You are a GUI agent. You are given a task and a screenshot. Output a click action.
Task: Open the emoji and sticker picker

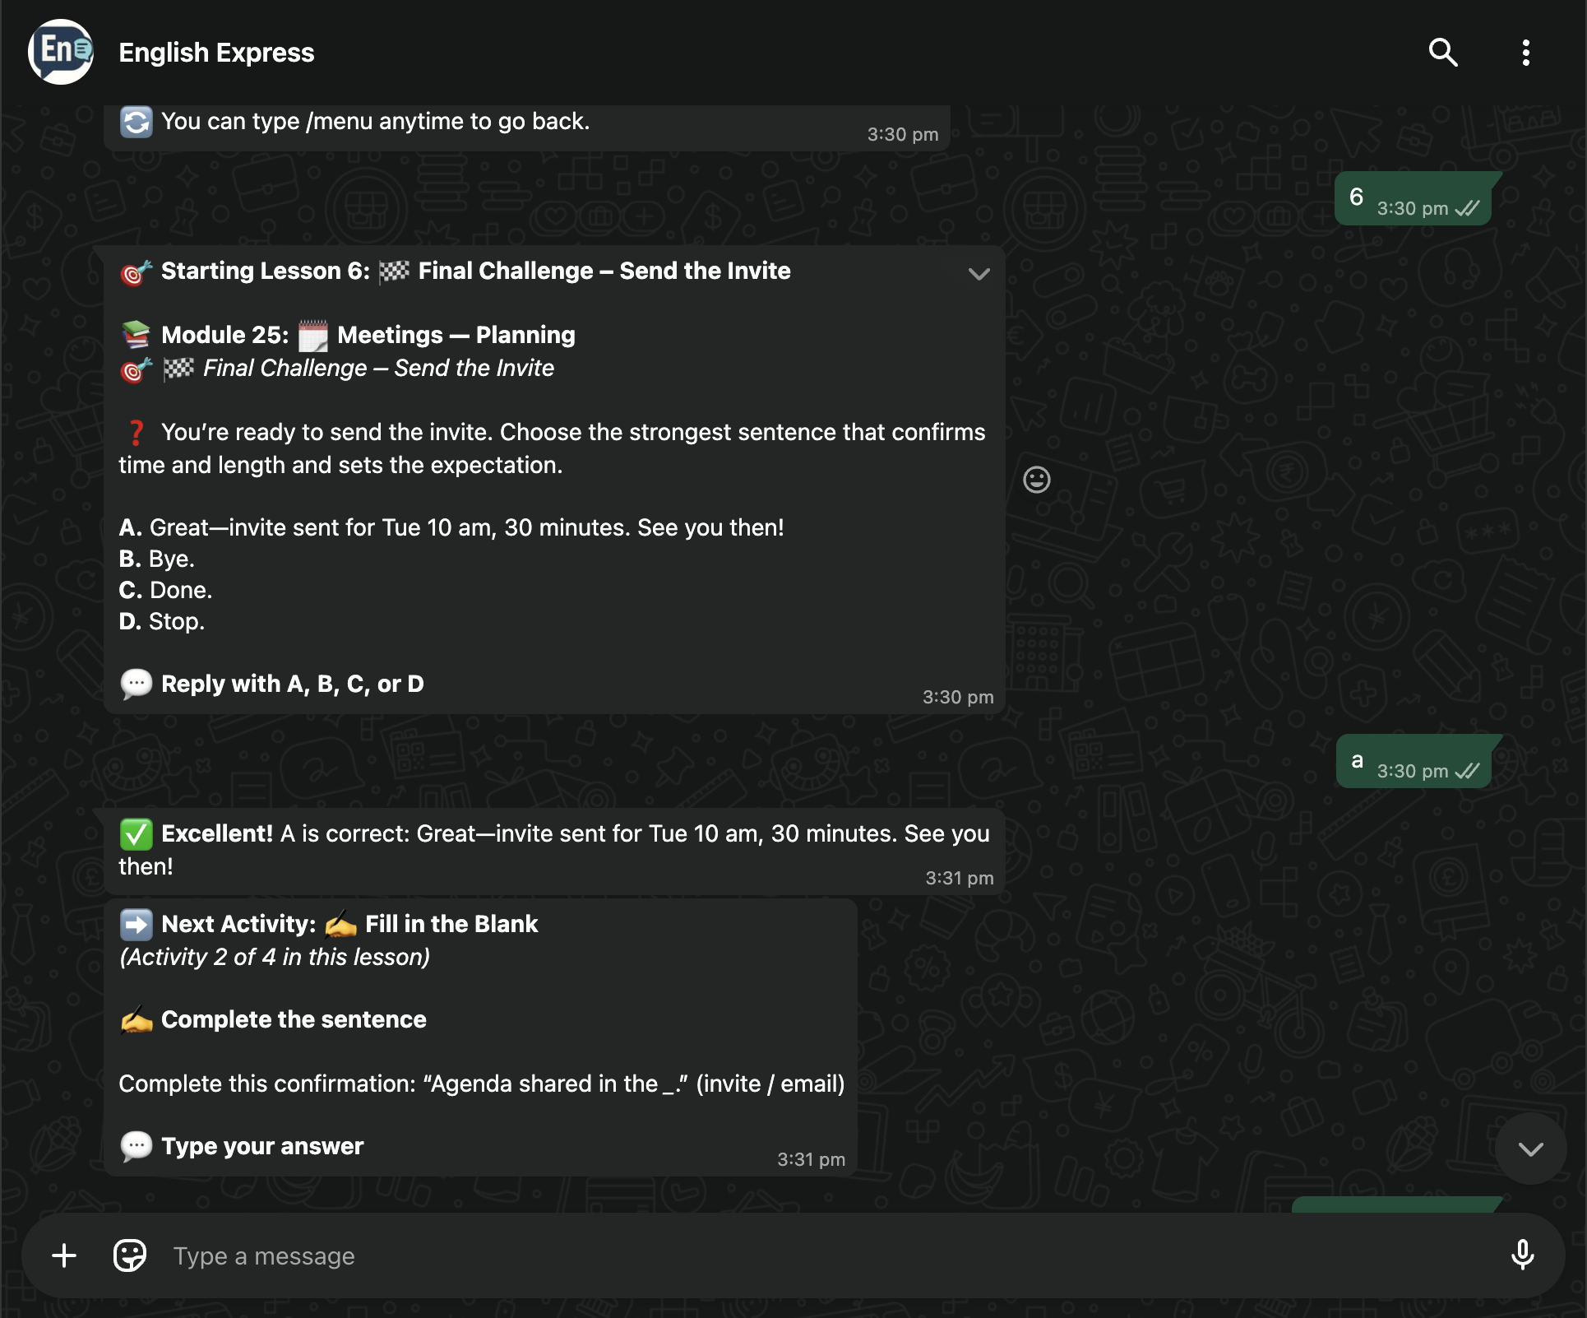click(130, 1255)
